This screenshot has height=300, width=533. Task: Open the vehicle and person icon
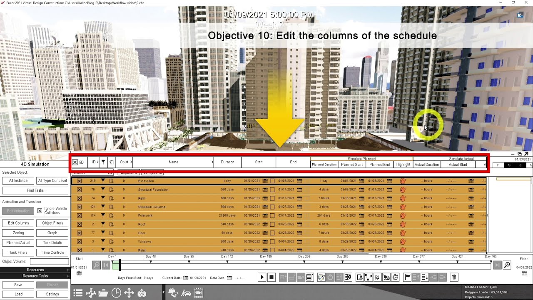click(x=186, y=293)
